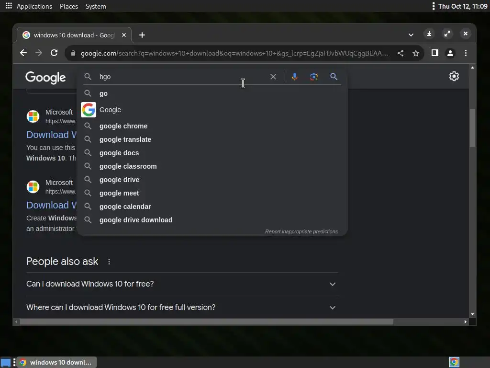
Task: Choose 'google meet' suggestion
Action: (212, 194)
